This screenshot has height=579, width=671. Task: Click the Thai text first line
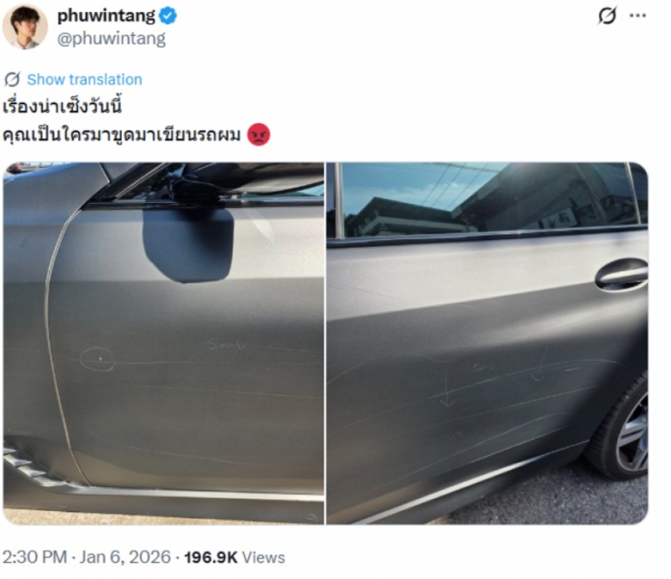point(62,106)
